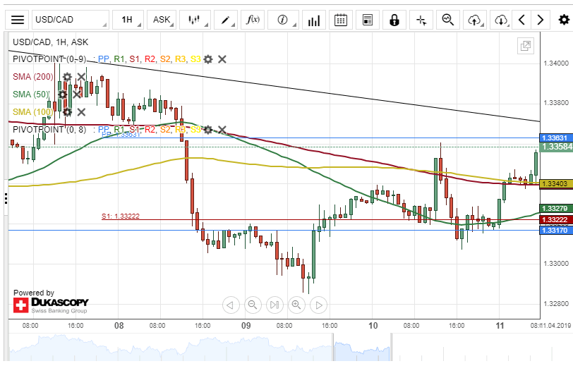Jump to the latest bar button

point(275,305)
